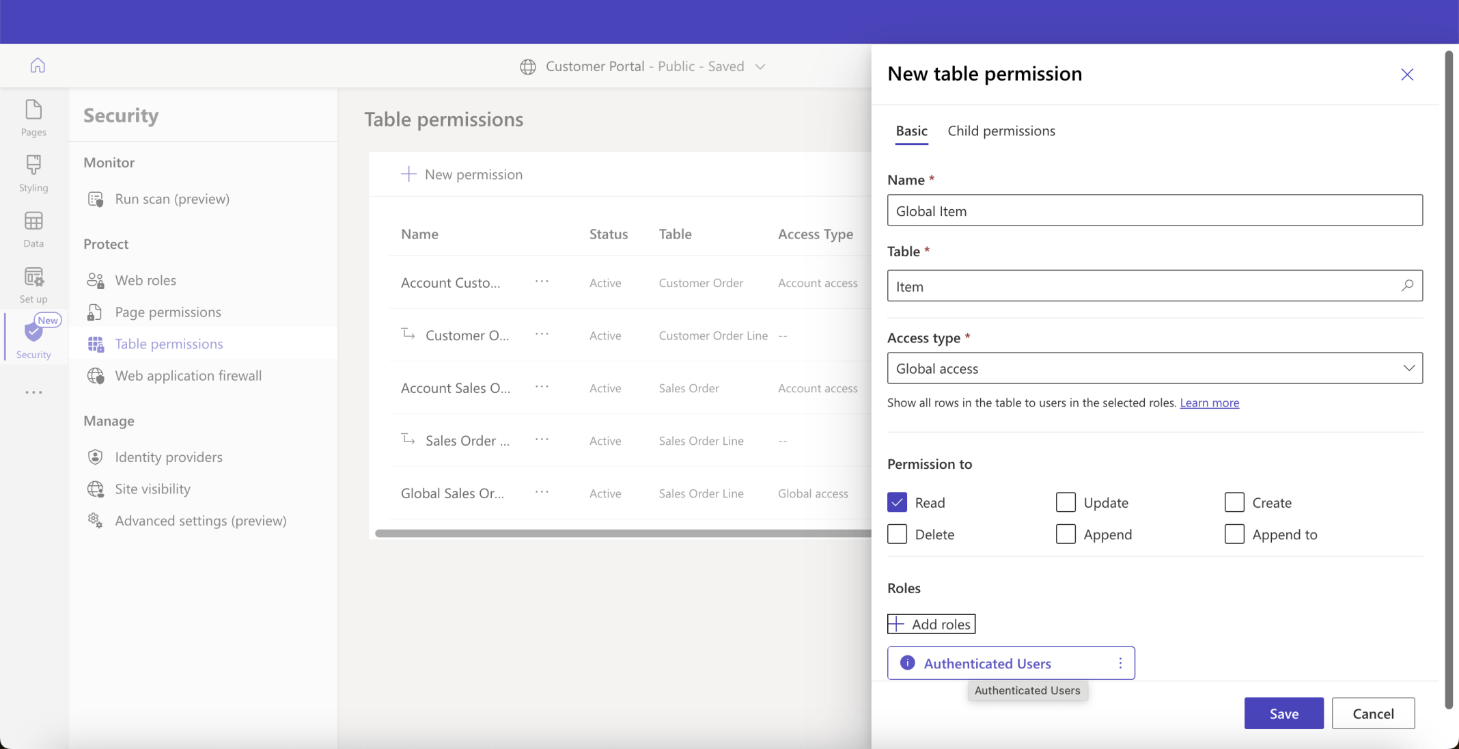Open the Styling workspace icon

coord(33,173)
